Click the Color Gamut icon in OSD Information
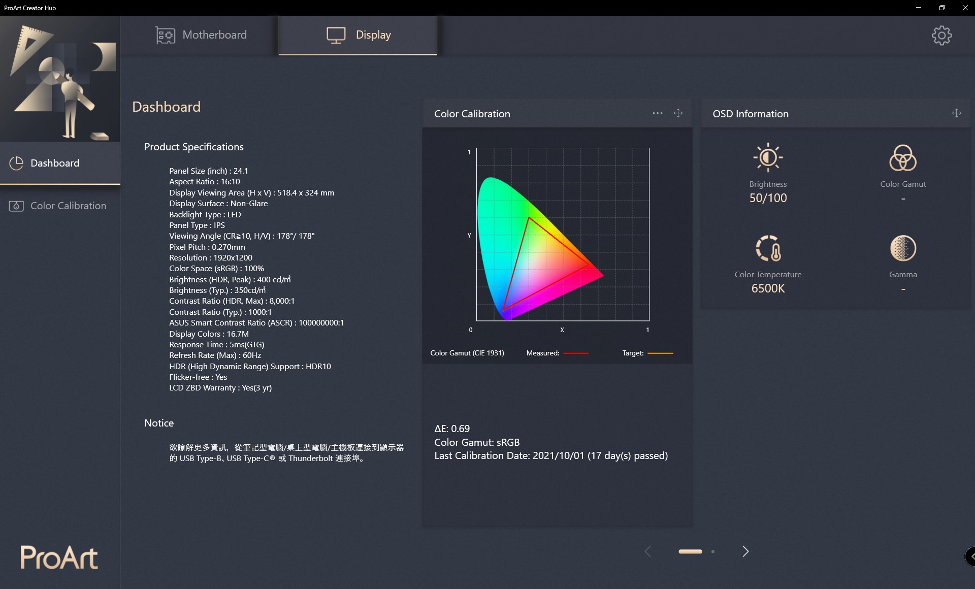The image size is (975, 589). pyautogui.click(x=903, y=157)
